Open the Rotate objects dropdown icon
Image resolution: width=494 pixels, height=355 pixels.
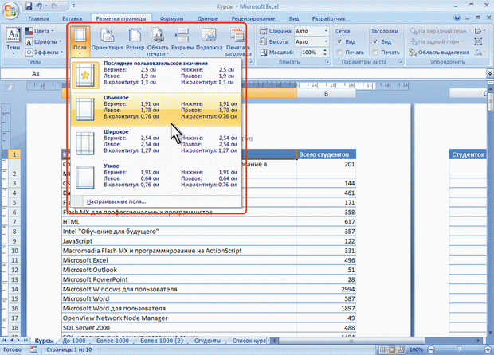coord(480,53)
